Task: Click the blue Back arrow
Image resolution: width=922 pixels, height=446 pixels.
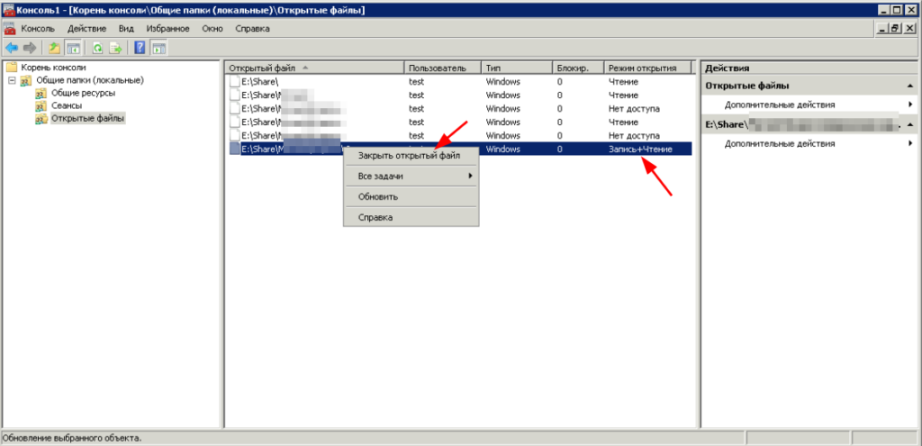Action: [11, 48]
